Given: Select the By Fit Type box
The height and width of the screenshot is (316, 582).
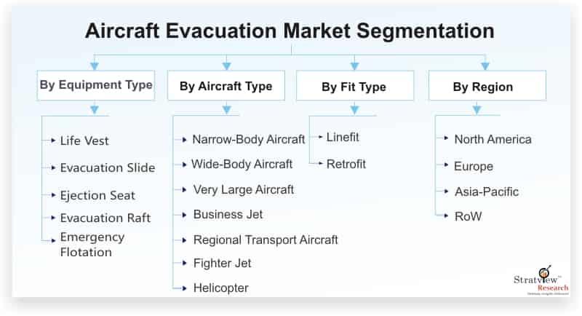Looking at the screenshot, I should pos(355,86).
